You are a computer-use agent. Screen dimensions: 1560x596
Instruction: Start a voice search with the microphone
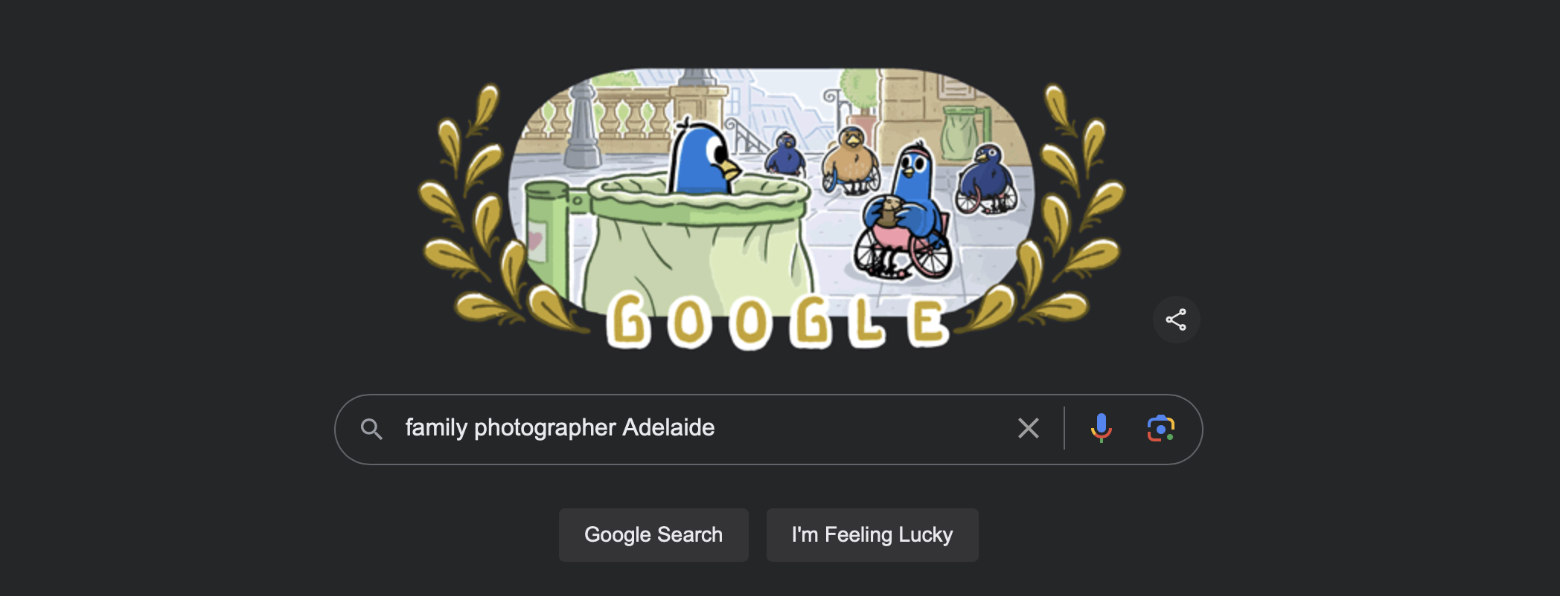1101,428
